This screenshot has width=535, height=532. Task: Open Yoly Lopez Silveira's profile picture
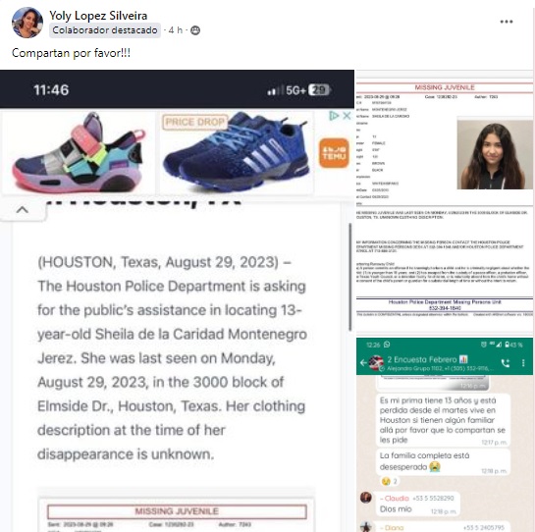(x=27, y=23)
